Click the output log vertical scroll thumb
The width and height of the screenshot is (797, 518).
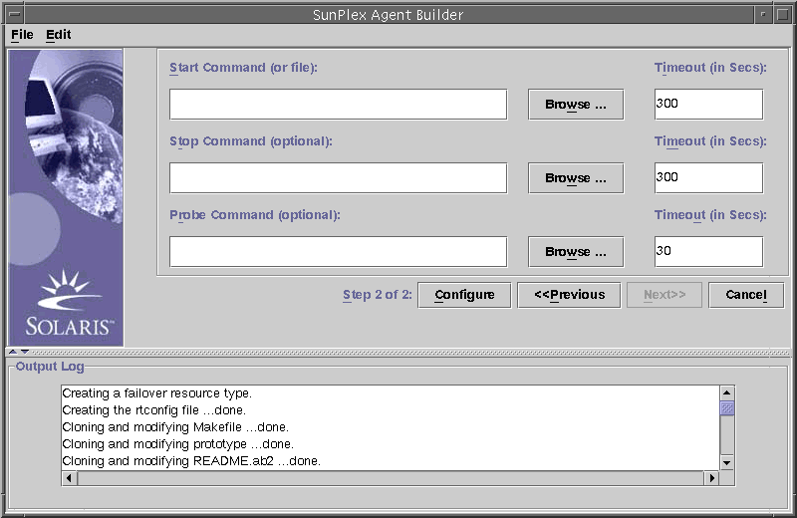pos(727,407)
